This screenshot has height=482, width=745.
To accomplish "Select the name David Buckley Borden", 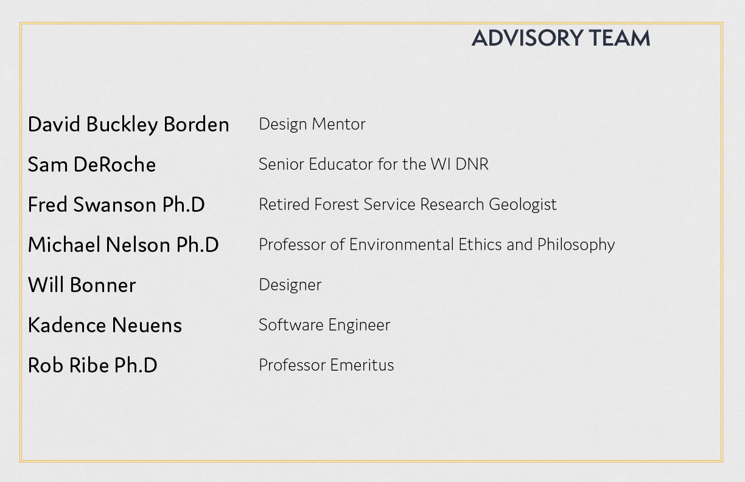I will click(x=128, y=124).
